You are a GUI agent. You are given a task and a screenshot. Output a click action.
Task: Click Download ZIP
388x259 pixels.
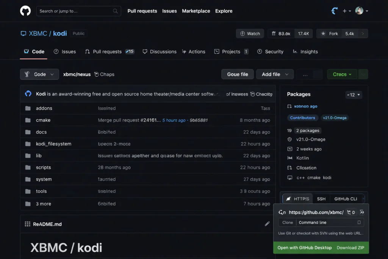click(x=350, y=248)
